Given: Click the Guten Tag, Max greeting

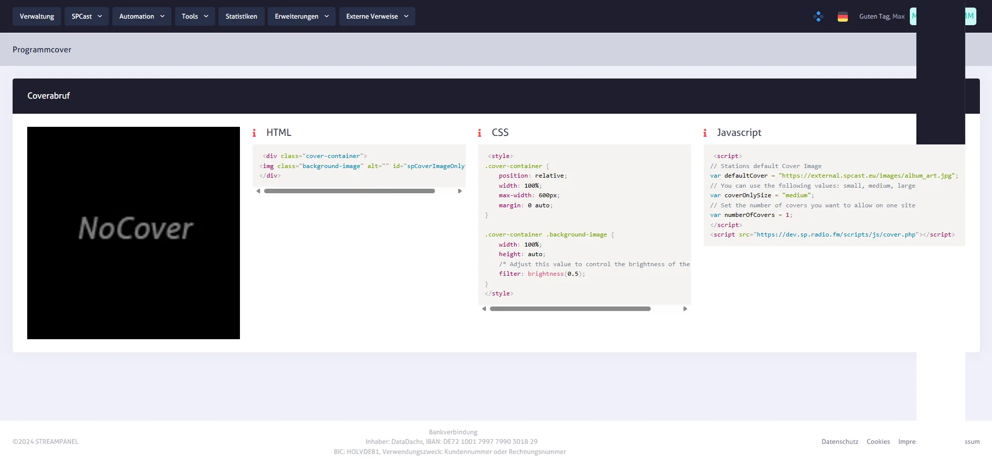Looking at the screenshot, I should [x=882, y=17].
